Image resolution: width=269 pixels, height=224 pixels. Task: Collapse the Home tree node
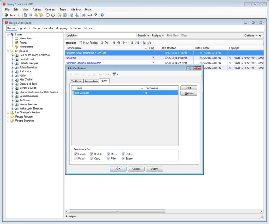(x=8, y=34)
